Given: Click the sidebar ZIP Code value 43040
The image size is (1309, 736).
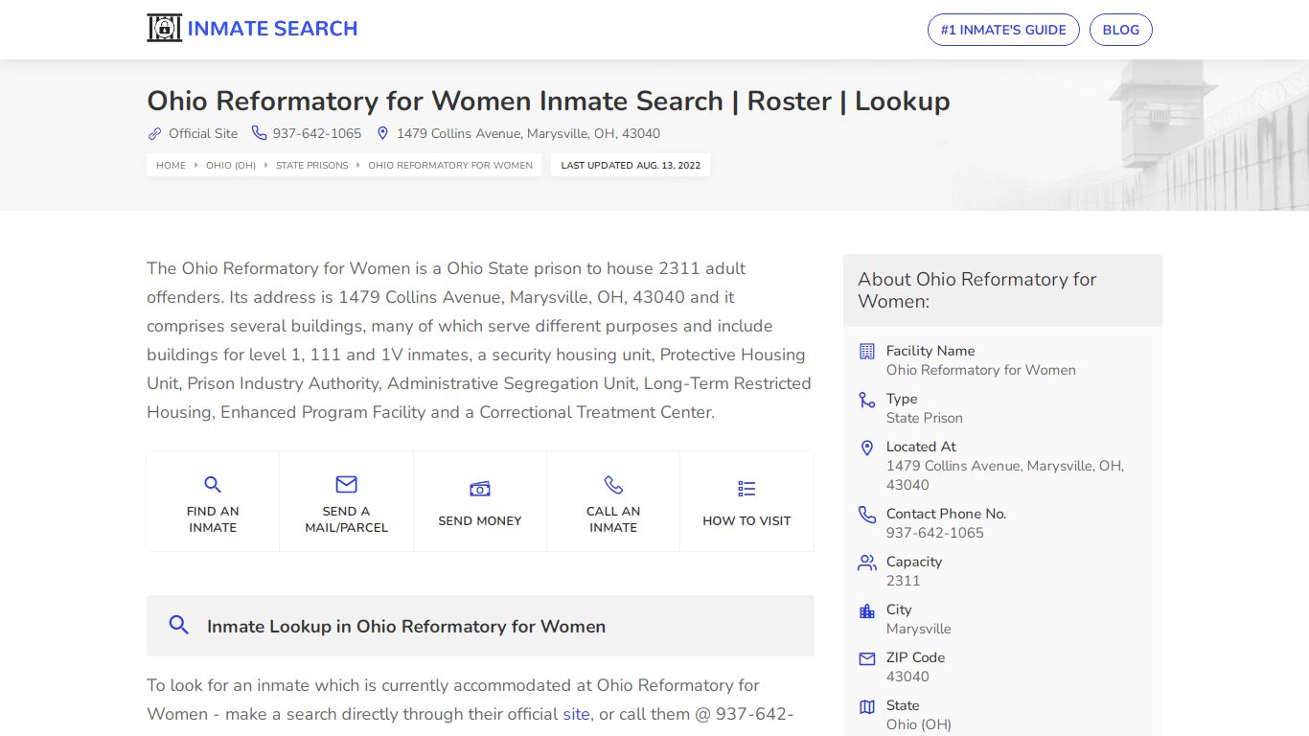Looking at the screenshot, I should 907,677.
